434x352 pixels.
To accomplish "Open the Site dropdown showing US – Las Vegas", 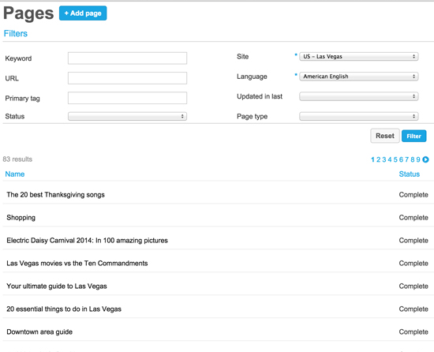I will tap(359, 57).
